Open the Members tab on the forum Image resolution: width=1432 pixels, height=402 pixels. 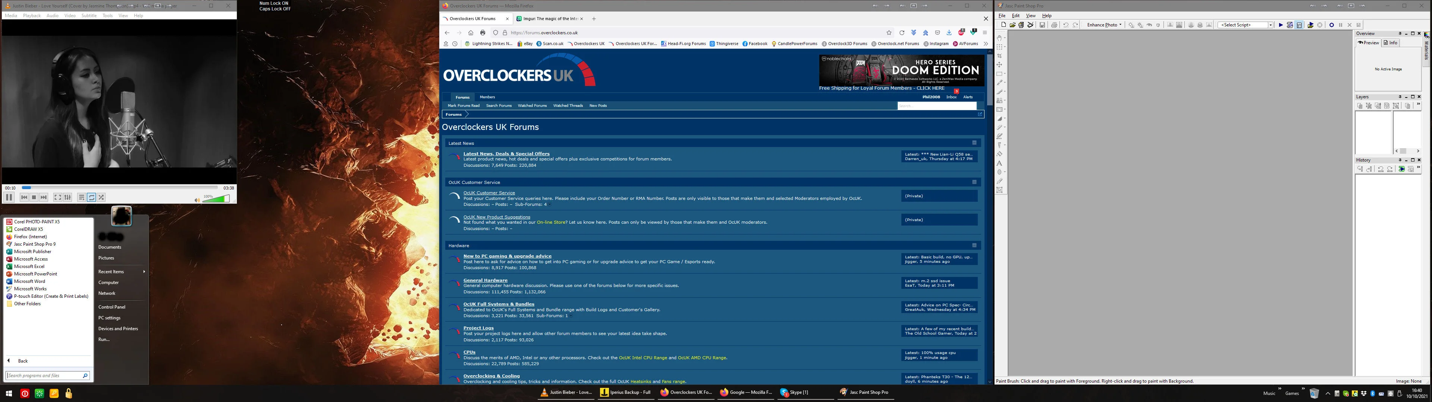point(487,97)
